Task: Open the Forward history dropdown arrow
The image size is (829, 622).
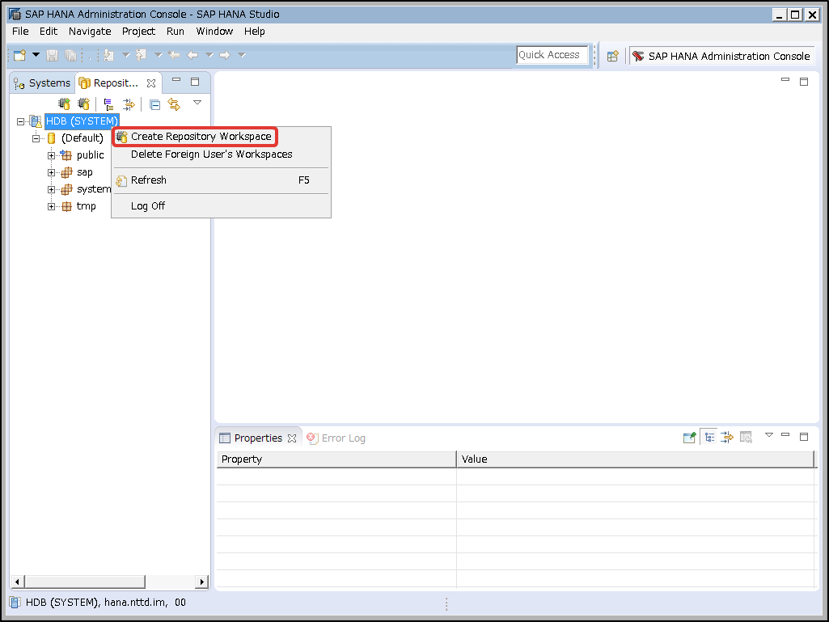Action: pos(242,54)
